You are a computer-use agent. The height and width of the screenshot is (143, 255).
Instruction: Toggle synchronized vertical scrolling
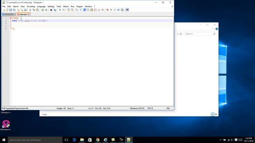(x=68, y=10)
